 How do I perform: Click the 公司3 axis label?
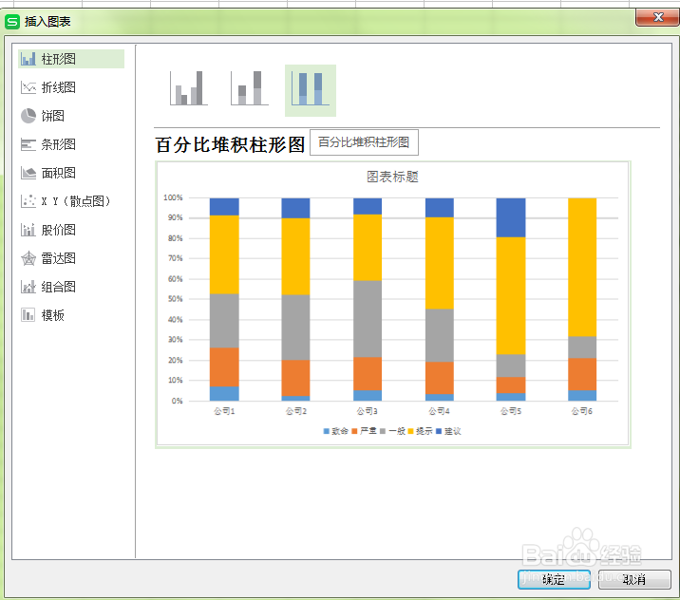click(x=368, y=411)
